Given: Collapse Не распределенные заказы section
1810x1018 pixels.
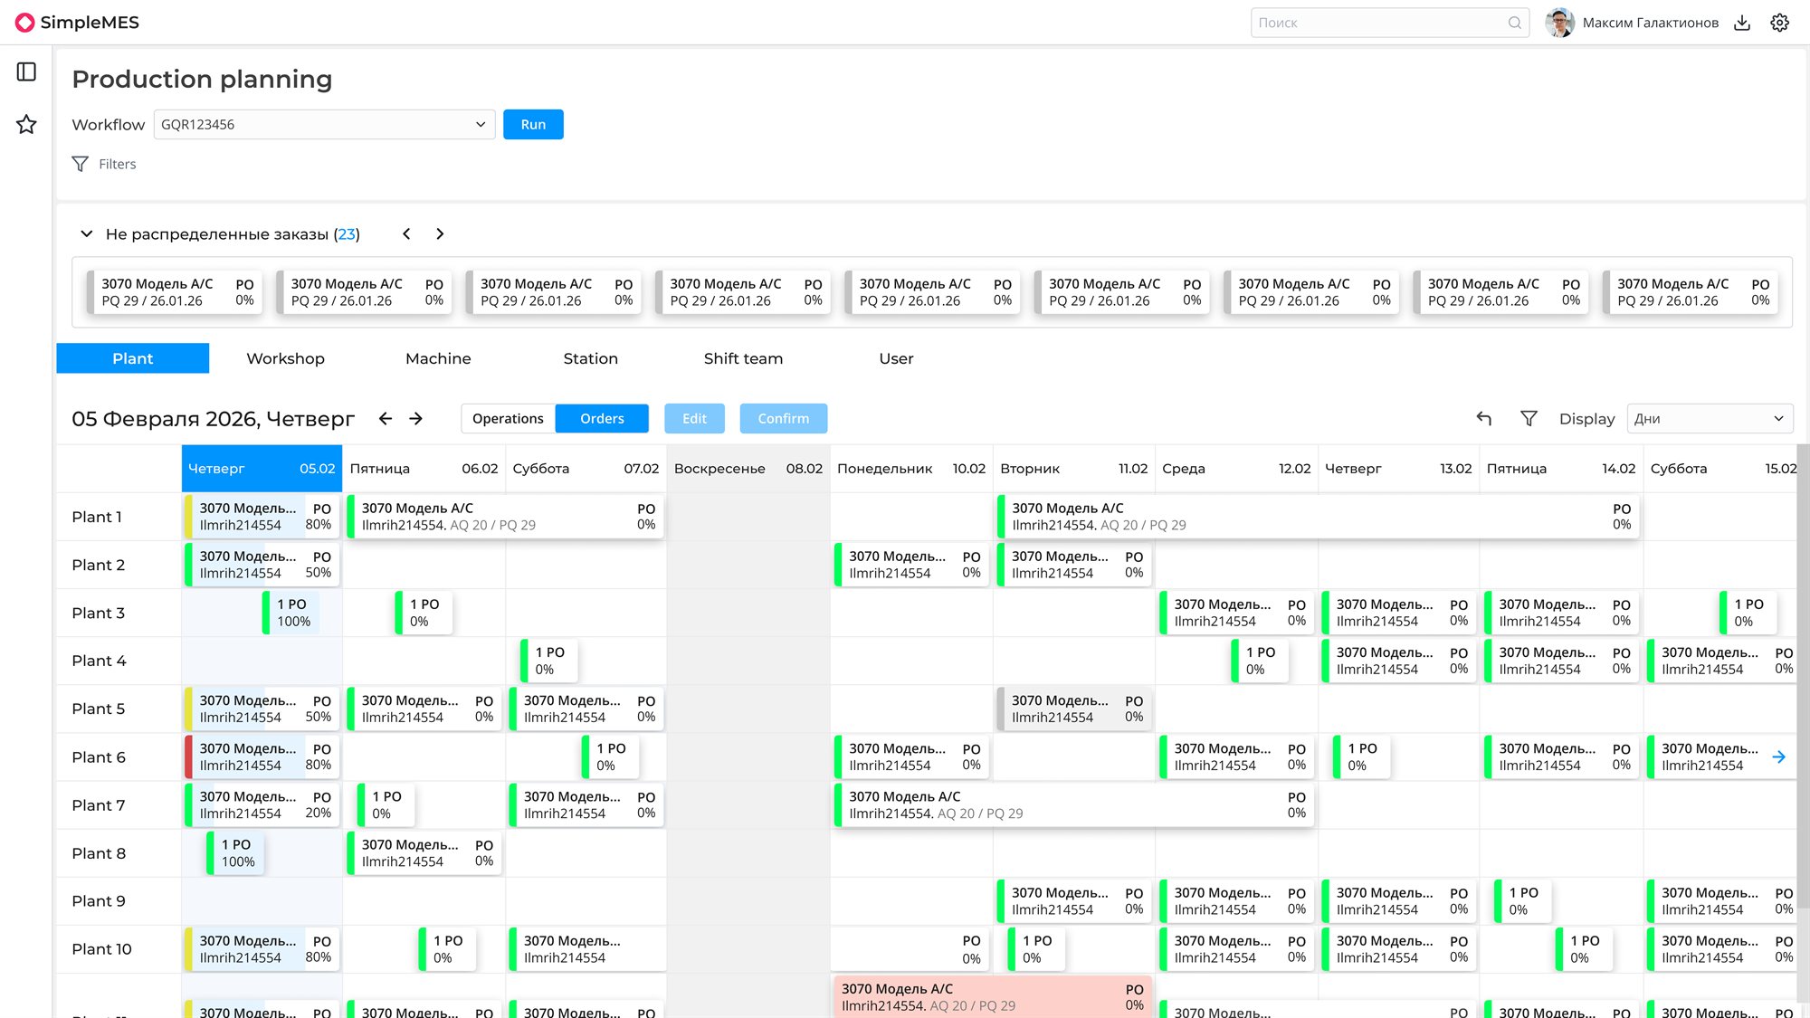Looking at the screenshot, I should tap(87, 233).
